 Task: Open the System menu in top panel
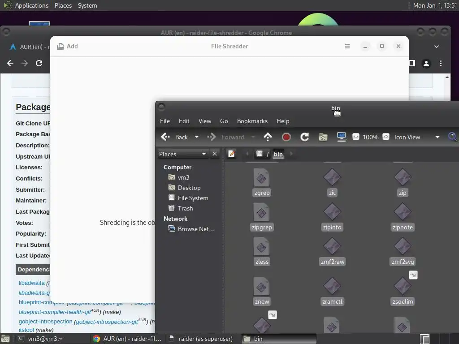87,5
